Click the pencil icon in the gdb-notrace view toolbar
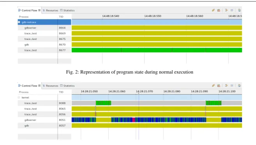The image size is (256, 145). coord(213,10)
